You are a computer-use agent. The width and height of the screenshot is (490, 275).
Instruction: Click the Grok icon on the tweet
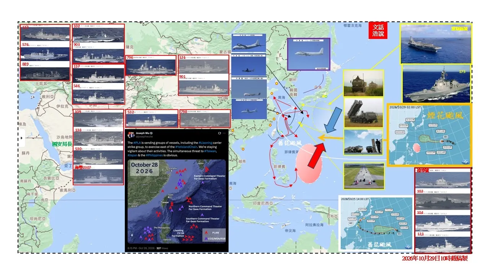pos(219,133)
